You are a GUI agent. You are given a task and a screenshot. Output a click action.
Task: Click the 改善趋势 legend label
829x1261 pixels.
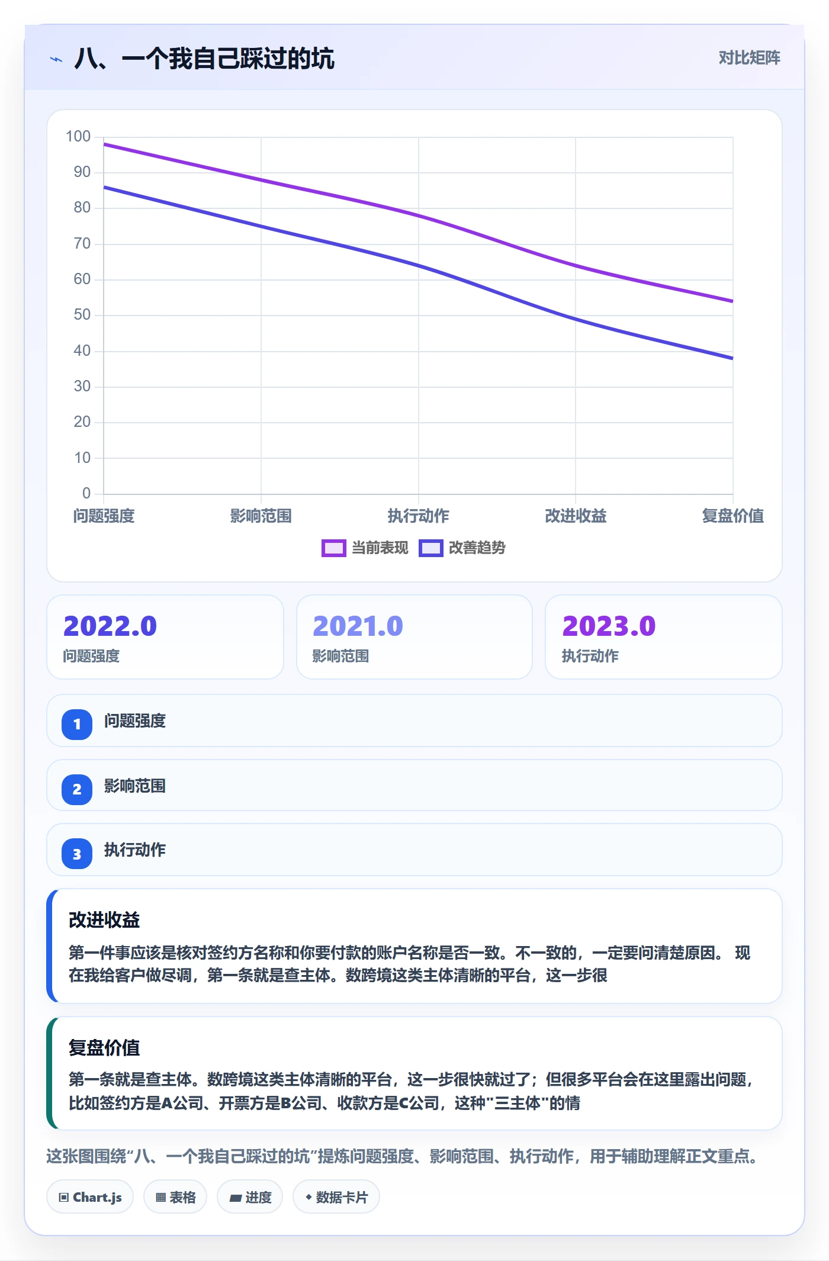(x=477, y=548)
